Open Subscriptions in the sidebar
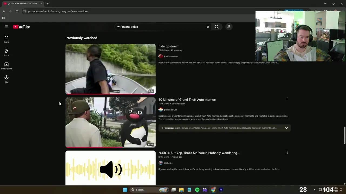Image resolution: width=346 pixels, height=194 pixels. coord(6,66)
